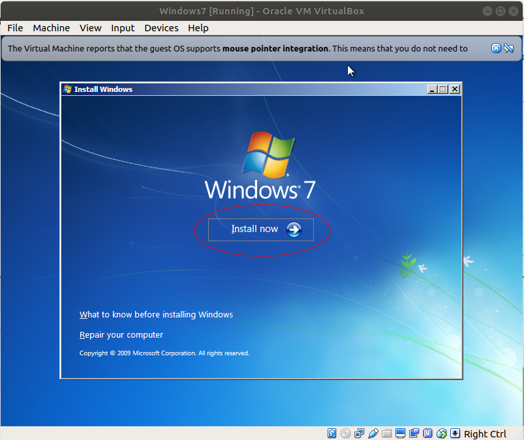The width and height of the screenshot is (524, 440).
Task: Click the hard disk activity indicator icon
Action: point(331,433)
